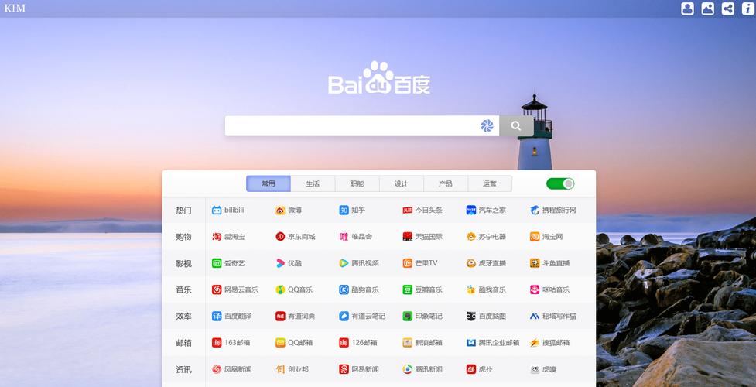Screen dimensions: 756x387
Task: Click the 知乎 icon
Action: click(344, 211)
